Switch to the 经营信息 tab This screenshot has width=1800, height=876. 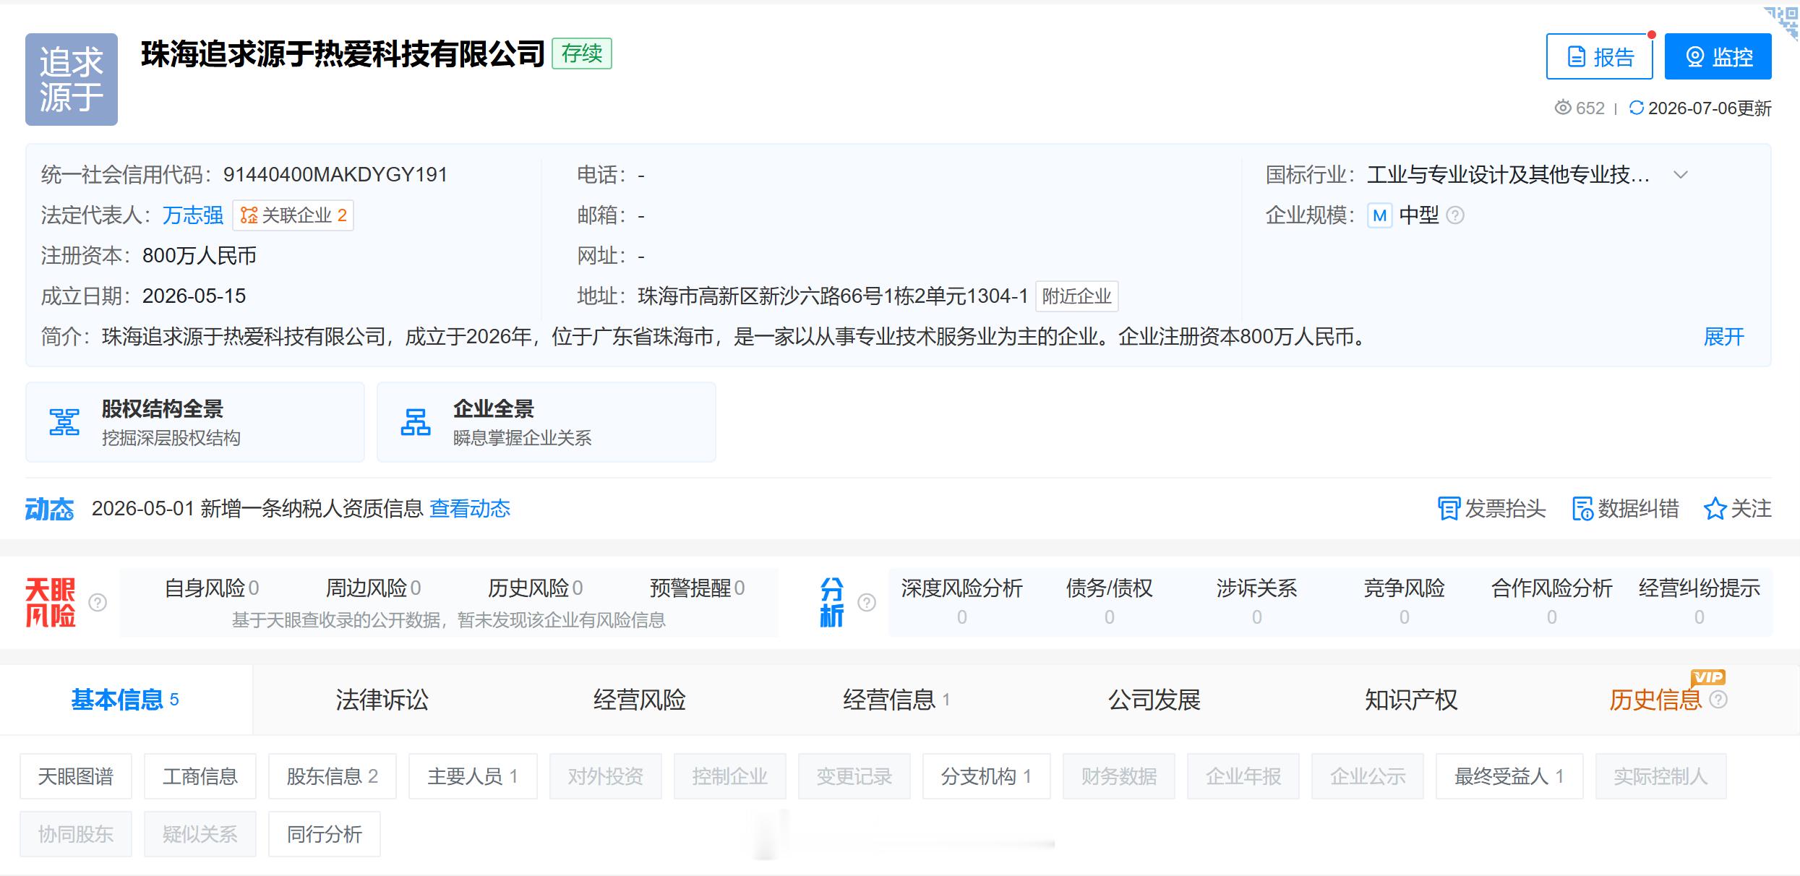(x=896, y=700)
